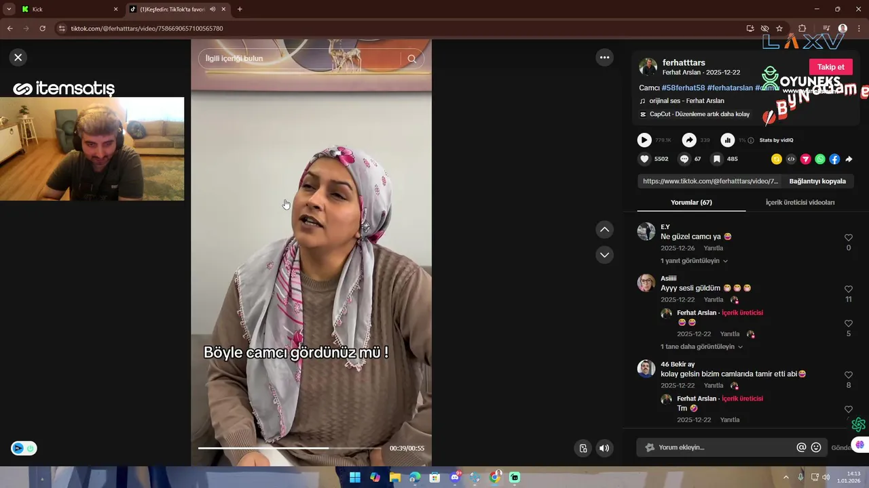This screenshot has height=488, width=869.
Task: Click the info icon next to 1%
Action: pyautogui.click(x=751, y=140)
